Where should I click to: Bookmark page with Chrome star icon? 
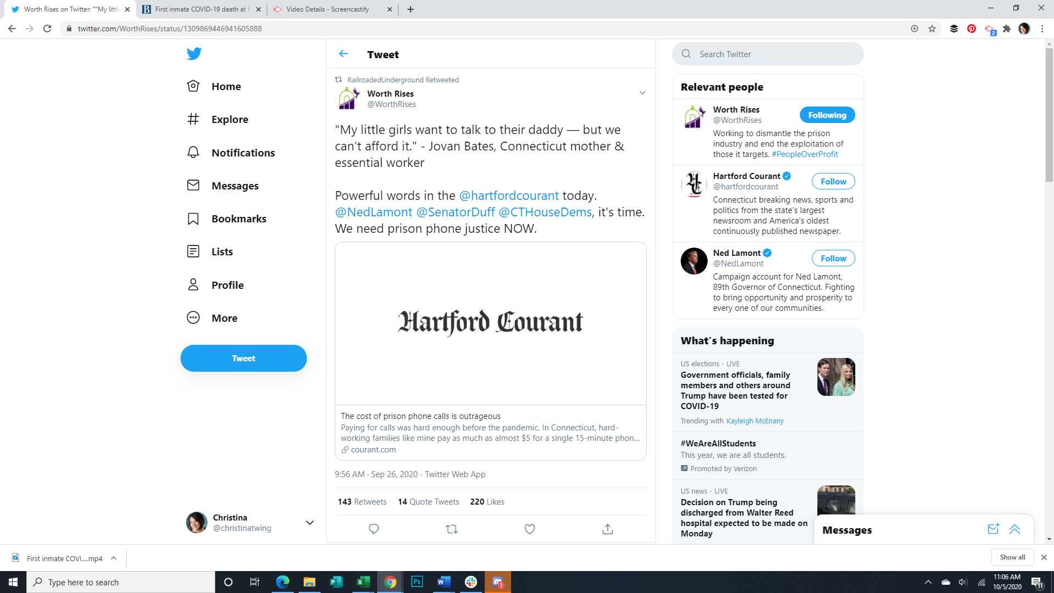click(x=932, y=29)
